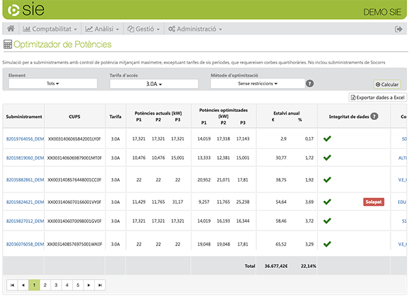Select page 3 in pagination
The width and height of the screenshot is (409, 300).
(56, 284)
